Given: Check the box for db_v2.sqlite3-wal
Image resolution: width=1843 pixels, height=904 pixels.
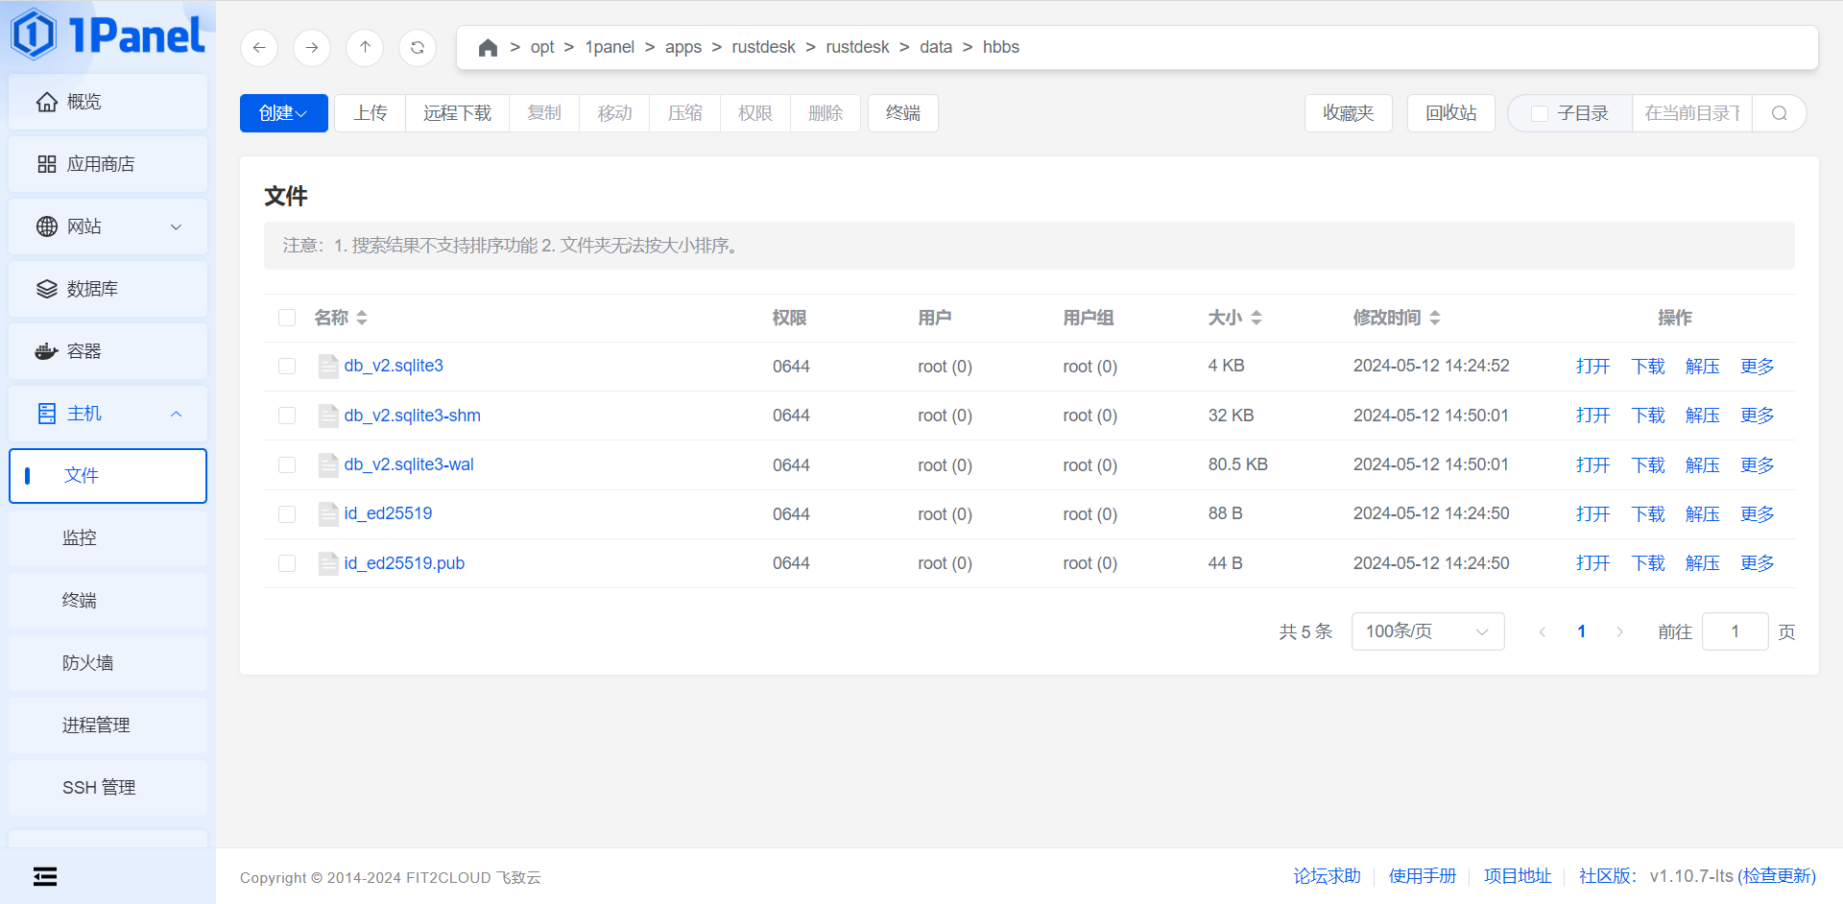Looking at the screenshot, I should pos(287,465).
